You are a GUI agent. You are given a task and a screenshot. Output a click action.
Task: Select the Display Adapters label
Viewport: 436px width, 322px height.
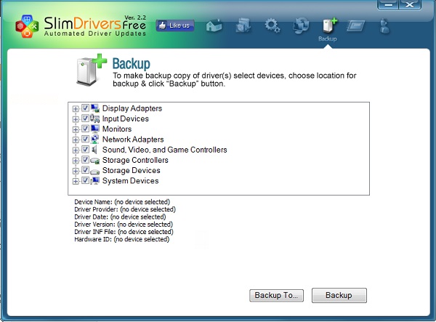[x=132, y=108]
